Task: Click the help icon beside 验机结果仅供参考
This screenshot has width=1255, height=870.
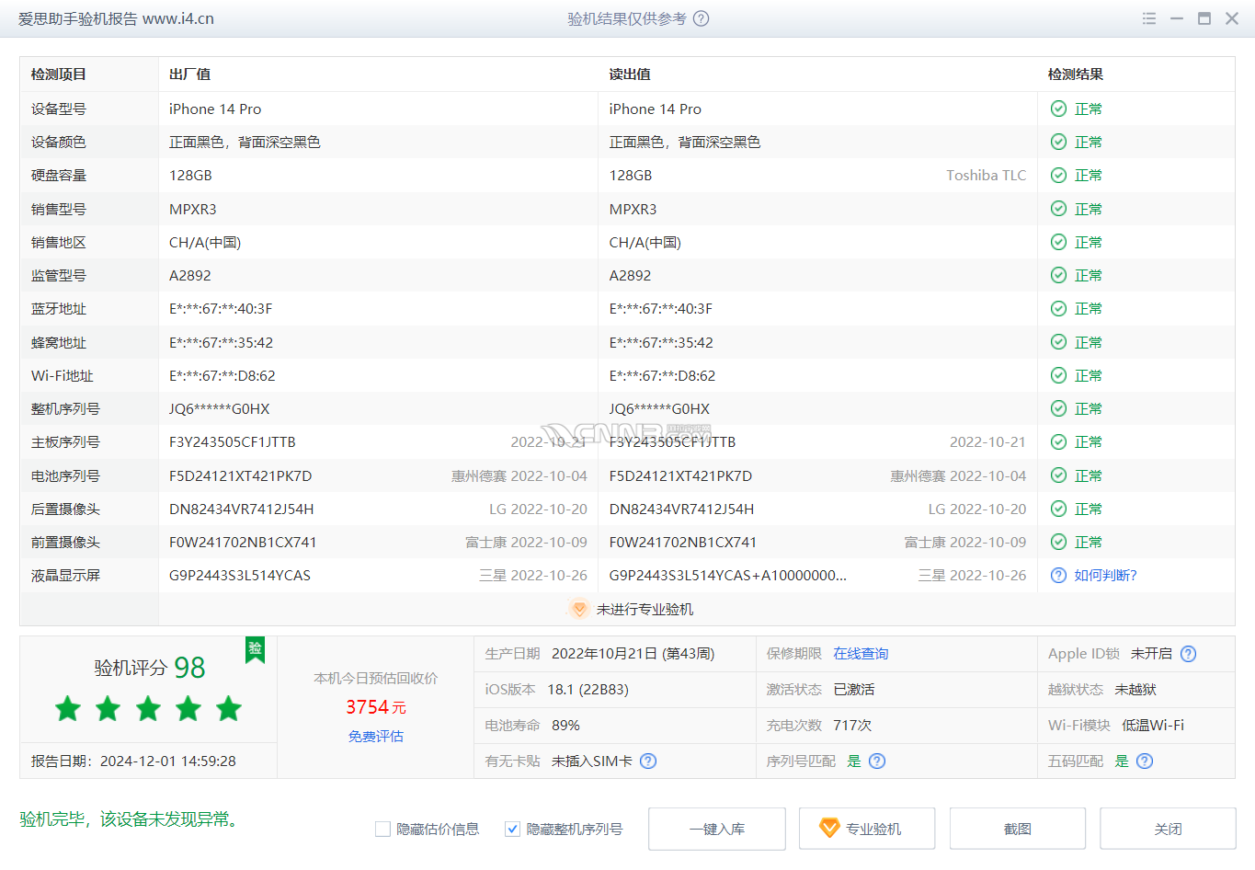Action: point(701,18)
